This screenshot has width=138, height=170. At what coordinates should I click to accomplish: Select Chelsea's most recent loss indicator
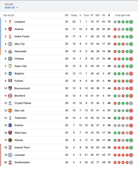131,59
